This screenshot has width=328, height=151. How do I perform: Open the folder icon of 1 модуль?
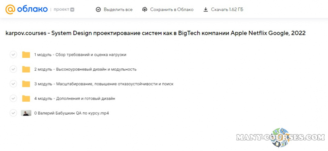(x=26, y=55)
